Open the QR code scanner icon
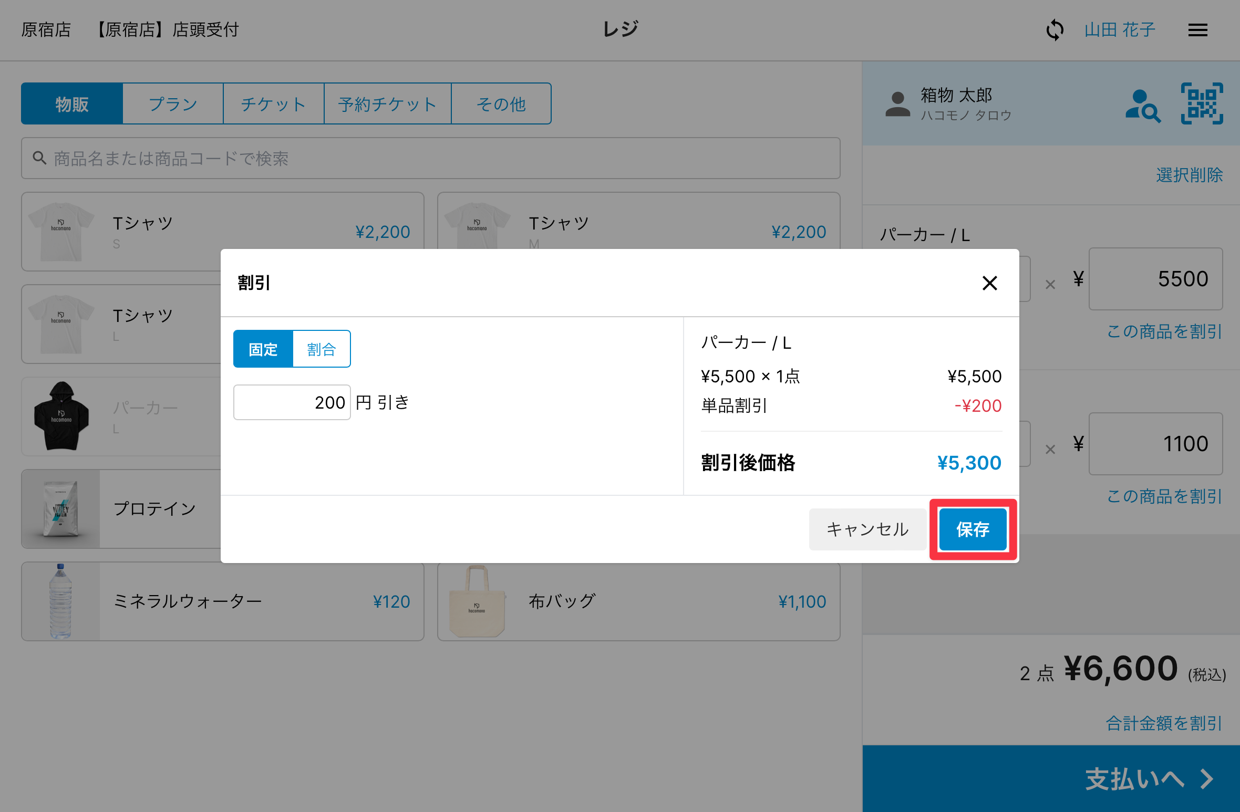 [1202, 103]
